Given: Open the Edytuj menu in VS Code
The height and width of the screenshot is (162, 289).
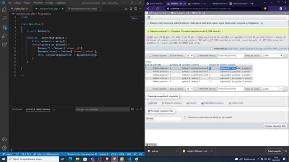Looking at the screenshot, I should tap(18, 3).
